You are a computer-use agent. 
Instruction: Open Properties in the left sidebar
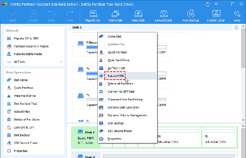coord(21,151)
